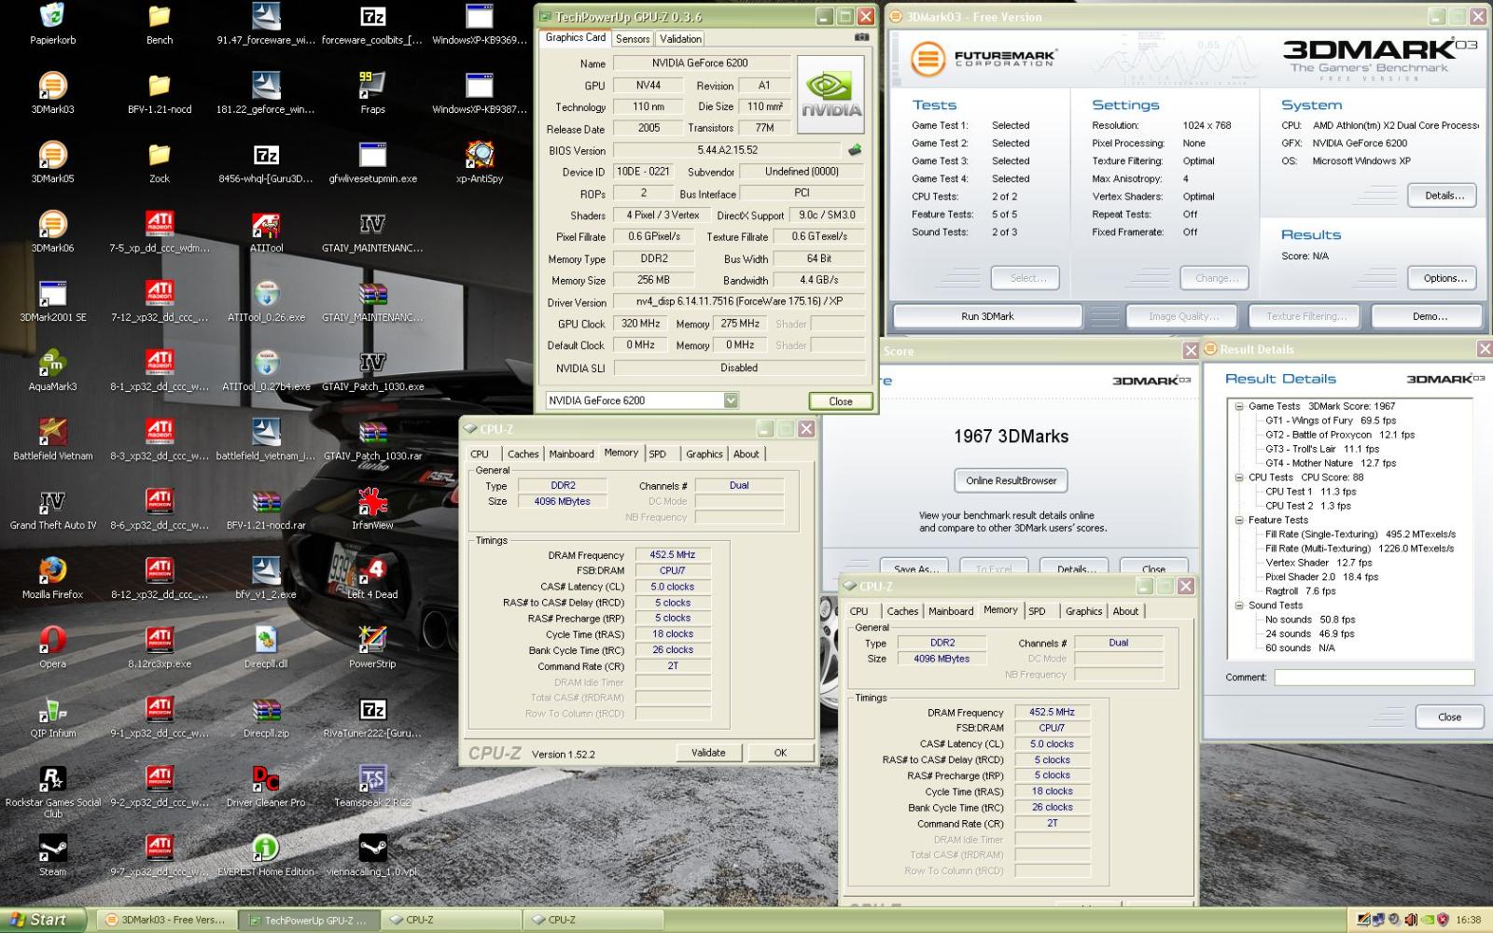The width and height of the screenshot is (1493, 933).
Task: Switch to the Validation tab in GPU-Z
Action: coord(680,38)
